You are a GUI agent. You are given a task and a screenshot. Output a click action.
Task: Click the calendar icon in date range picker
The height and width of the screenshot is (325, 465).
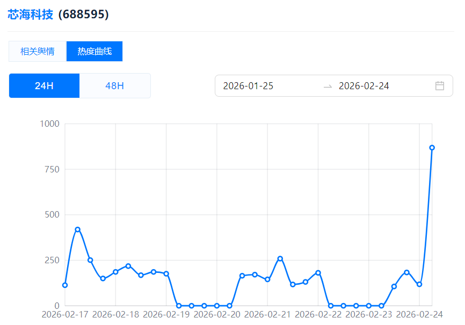click(x=439, y=86)
